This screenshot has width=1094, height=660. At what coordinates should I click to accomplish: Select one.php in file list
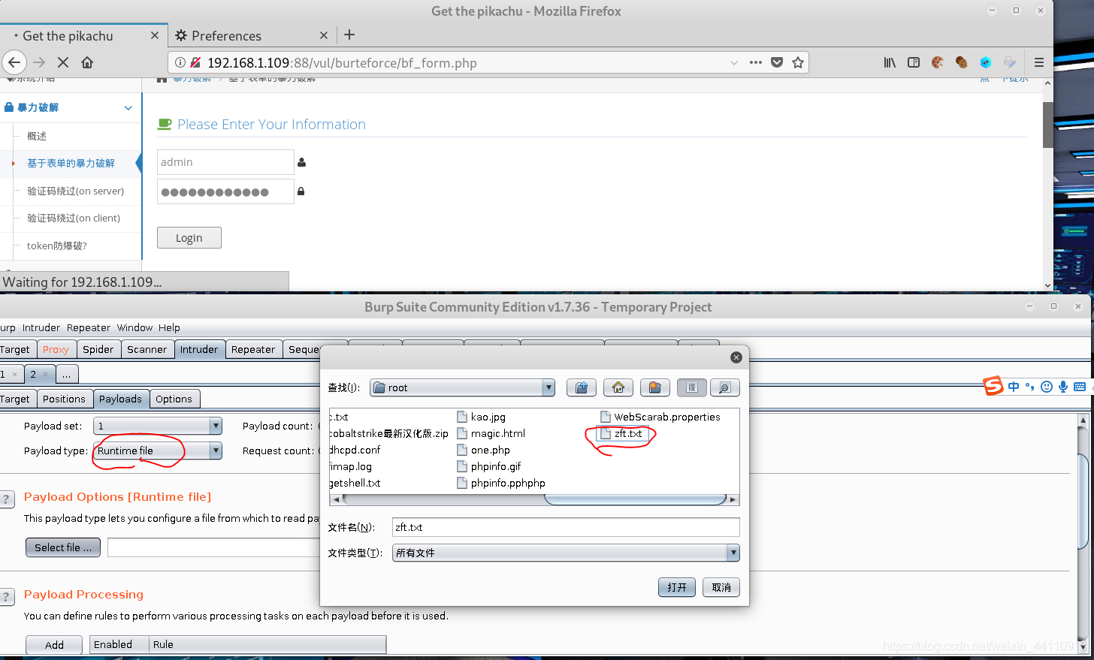coord(484,450)
